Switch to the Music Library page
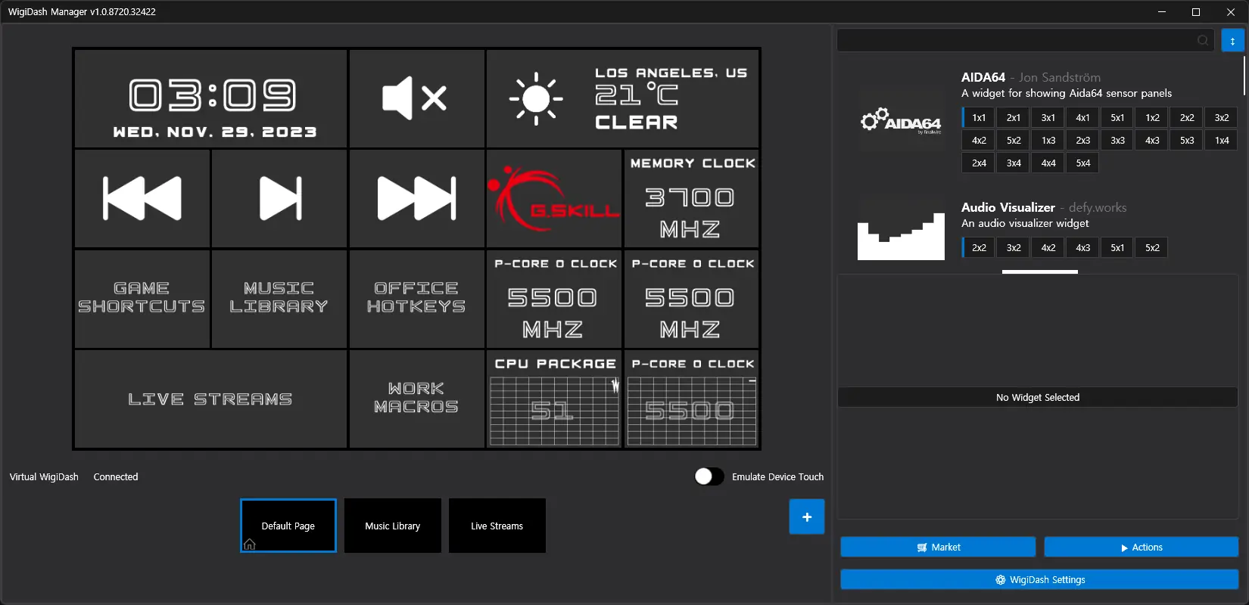The height and width of the screenshot is (605, 1249). pos(392,526)
